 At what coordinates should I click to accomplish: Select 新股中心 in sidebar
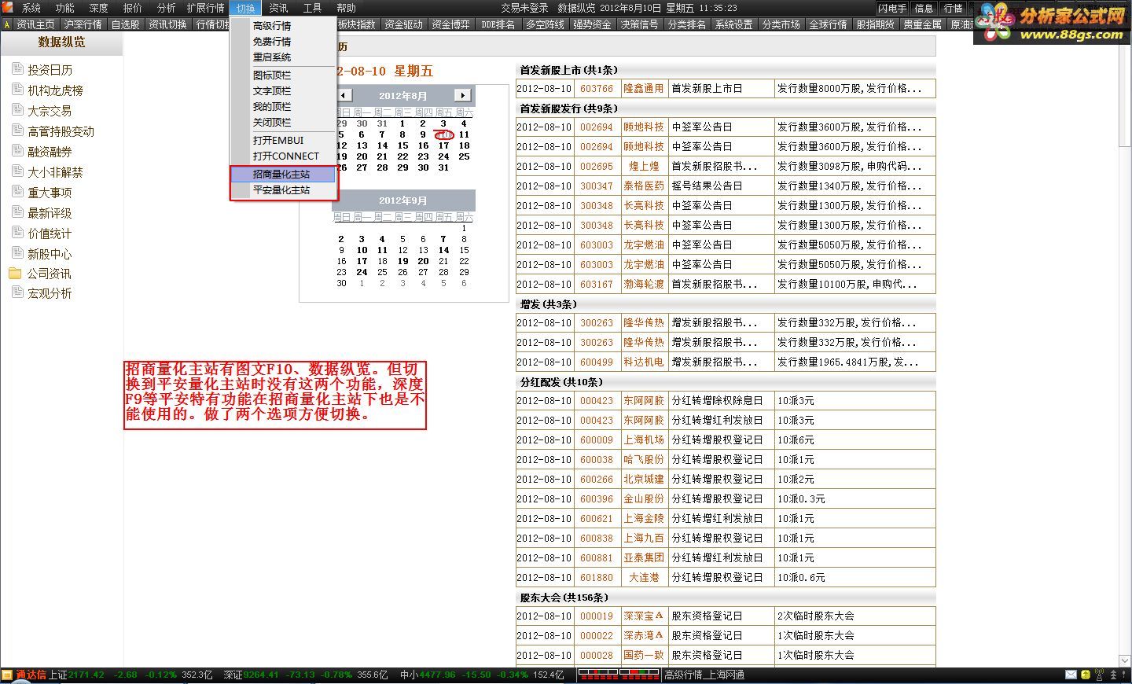coord(50,254)
